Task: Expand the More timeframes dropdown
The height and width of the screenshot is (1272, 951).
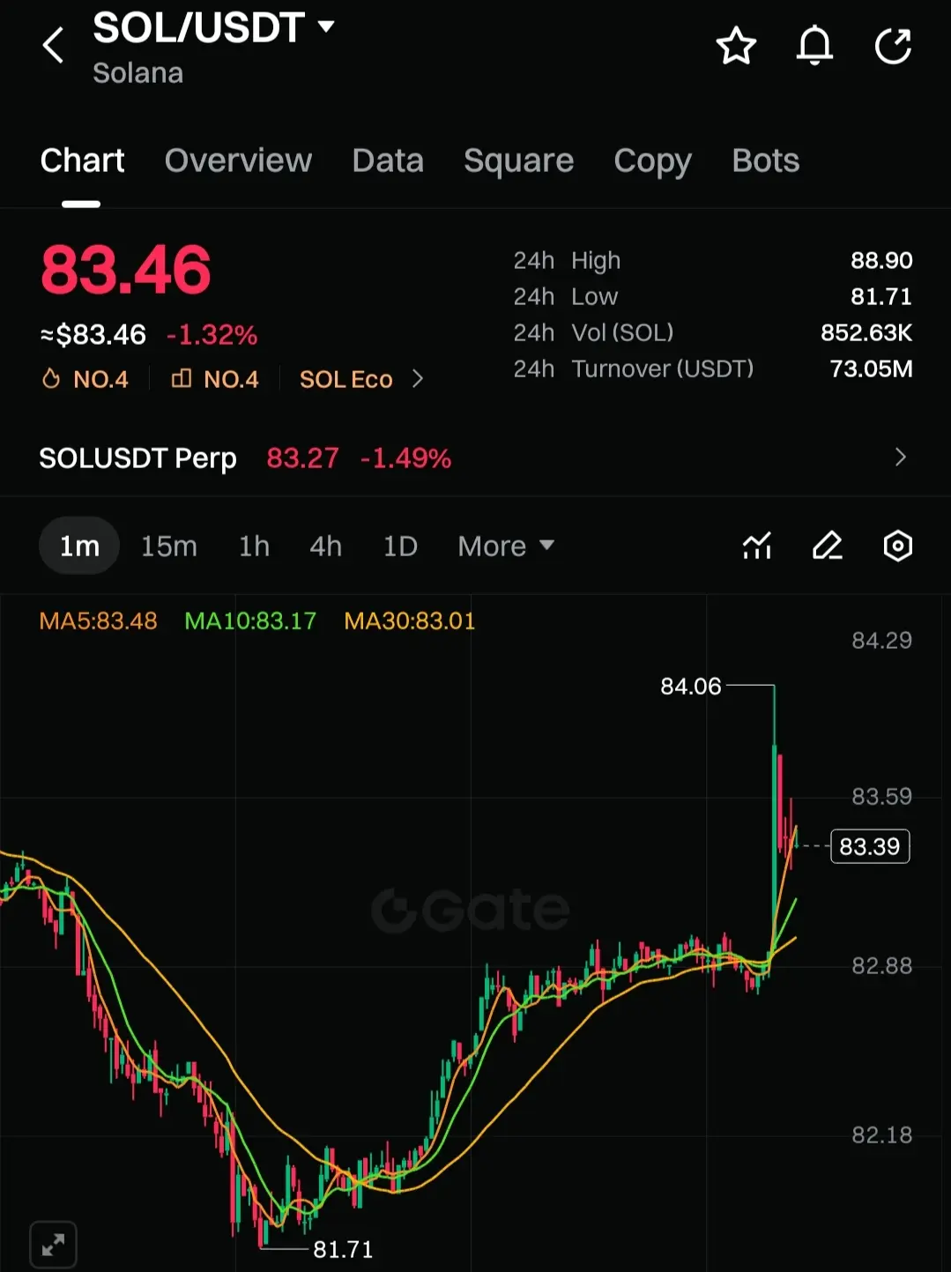Action: point(506,547)
